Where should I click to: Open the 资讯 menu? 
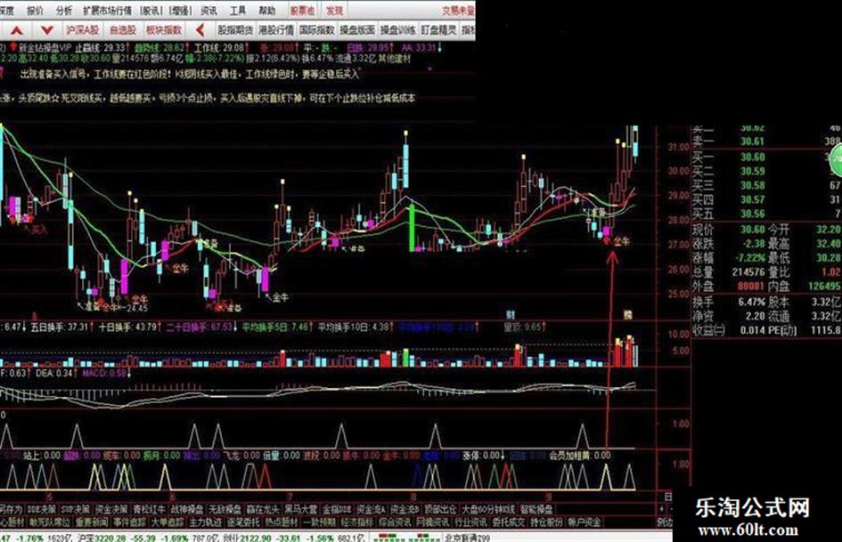coord(208,10)
